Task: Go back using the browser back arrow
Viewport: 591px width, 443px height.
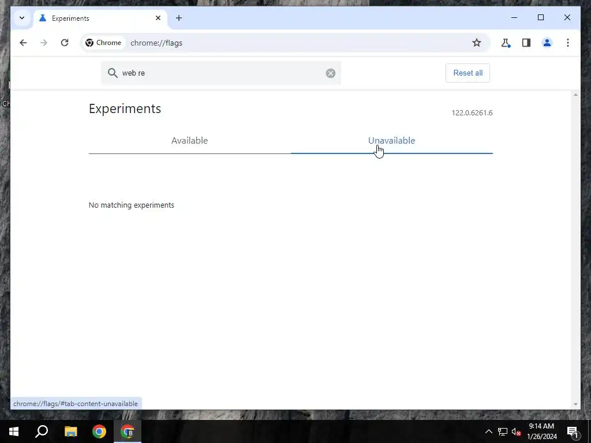Action: click(23, 43)
